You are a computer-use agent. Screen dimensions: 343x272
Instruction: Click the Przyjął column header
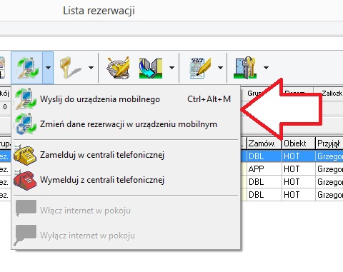[329, 143]
